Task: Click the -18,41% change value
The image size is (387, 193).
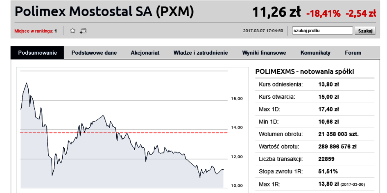Action: point(324,13)
